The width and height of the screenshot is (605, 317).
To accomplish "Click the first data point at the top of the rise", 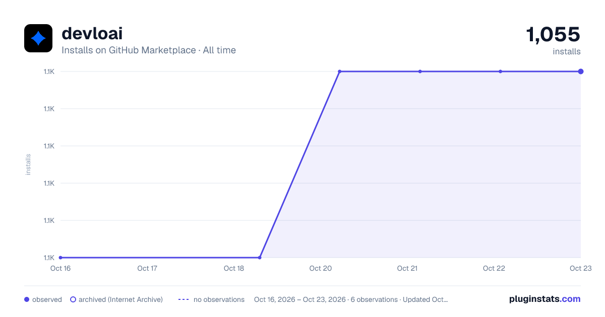I will coord(340,71).
